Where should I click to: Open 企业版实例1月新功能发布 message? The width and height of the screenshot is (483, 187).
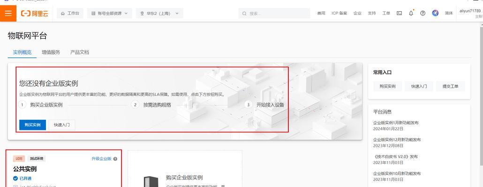[396, 123]
